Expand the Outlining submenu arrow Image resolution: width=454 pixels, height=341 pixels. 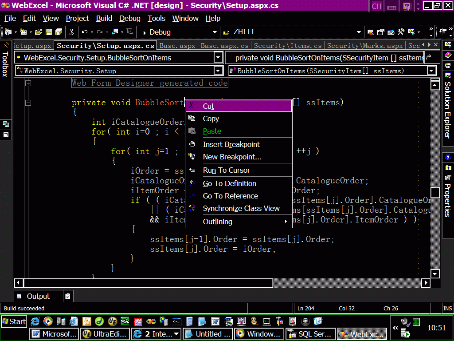click(286, 222)
